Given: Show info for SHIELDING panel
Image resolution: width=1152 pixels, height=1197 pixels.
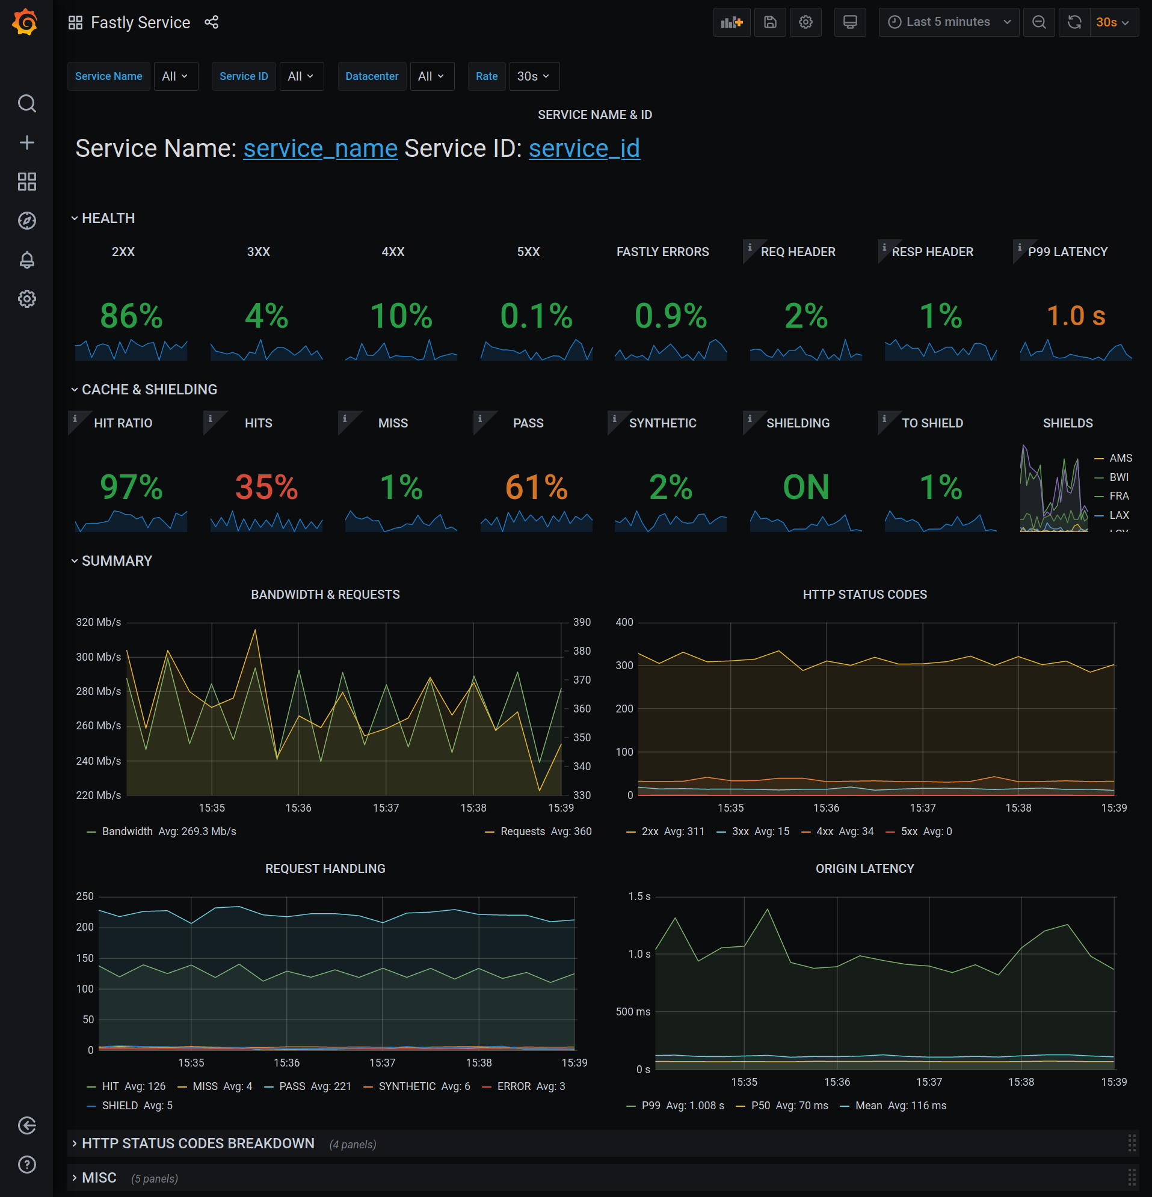Looking at the screenshot, I should coord(750,418).
